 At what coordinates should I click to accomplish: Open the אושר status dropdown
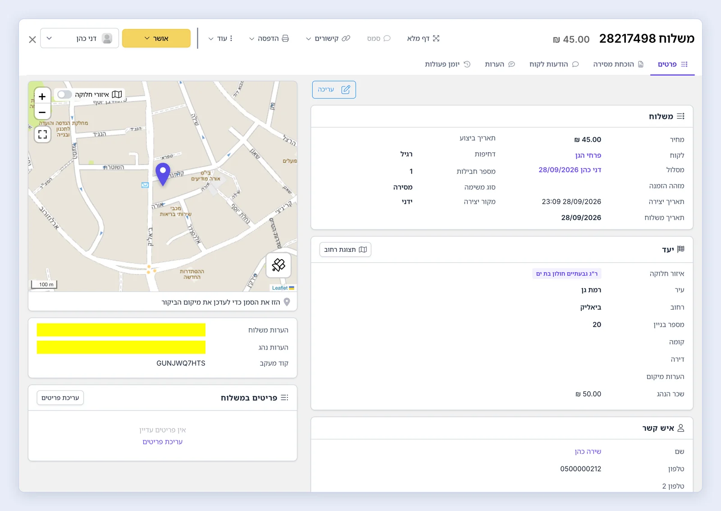(156, 38)
